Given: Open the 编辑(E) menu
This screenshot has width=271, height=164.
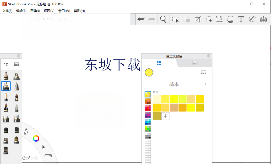Looking at the screenshot, I should tap(21, 11).
